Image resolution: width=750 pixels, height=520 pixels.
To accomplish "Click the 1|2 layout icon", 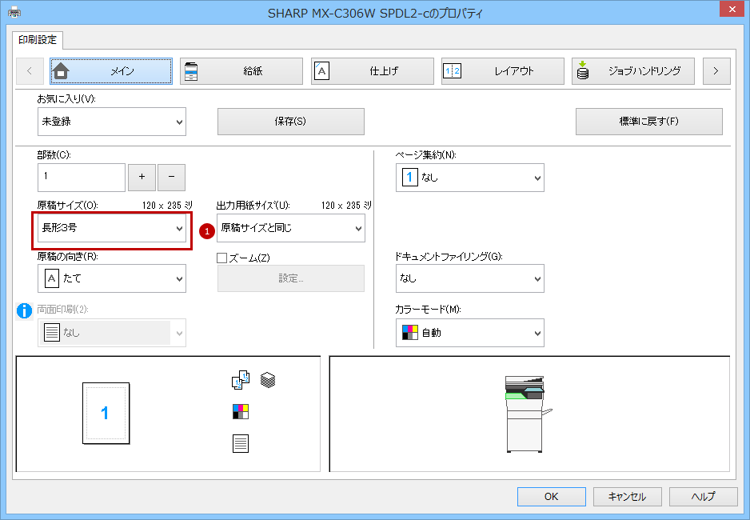I will pos(452,71).
